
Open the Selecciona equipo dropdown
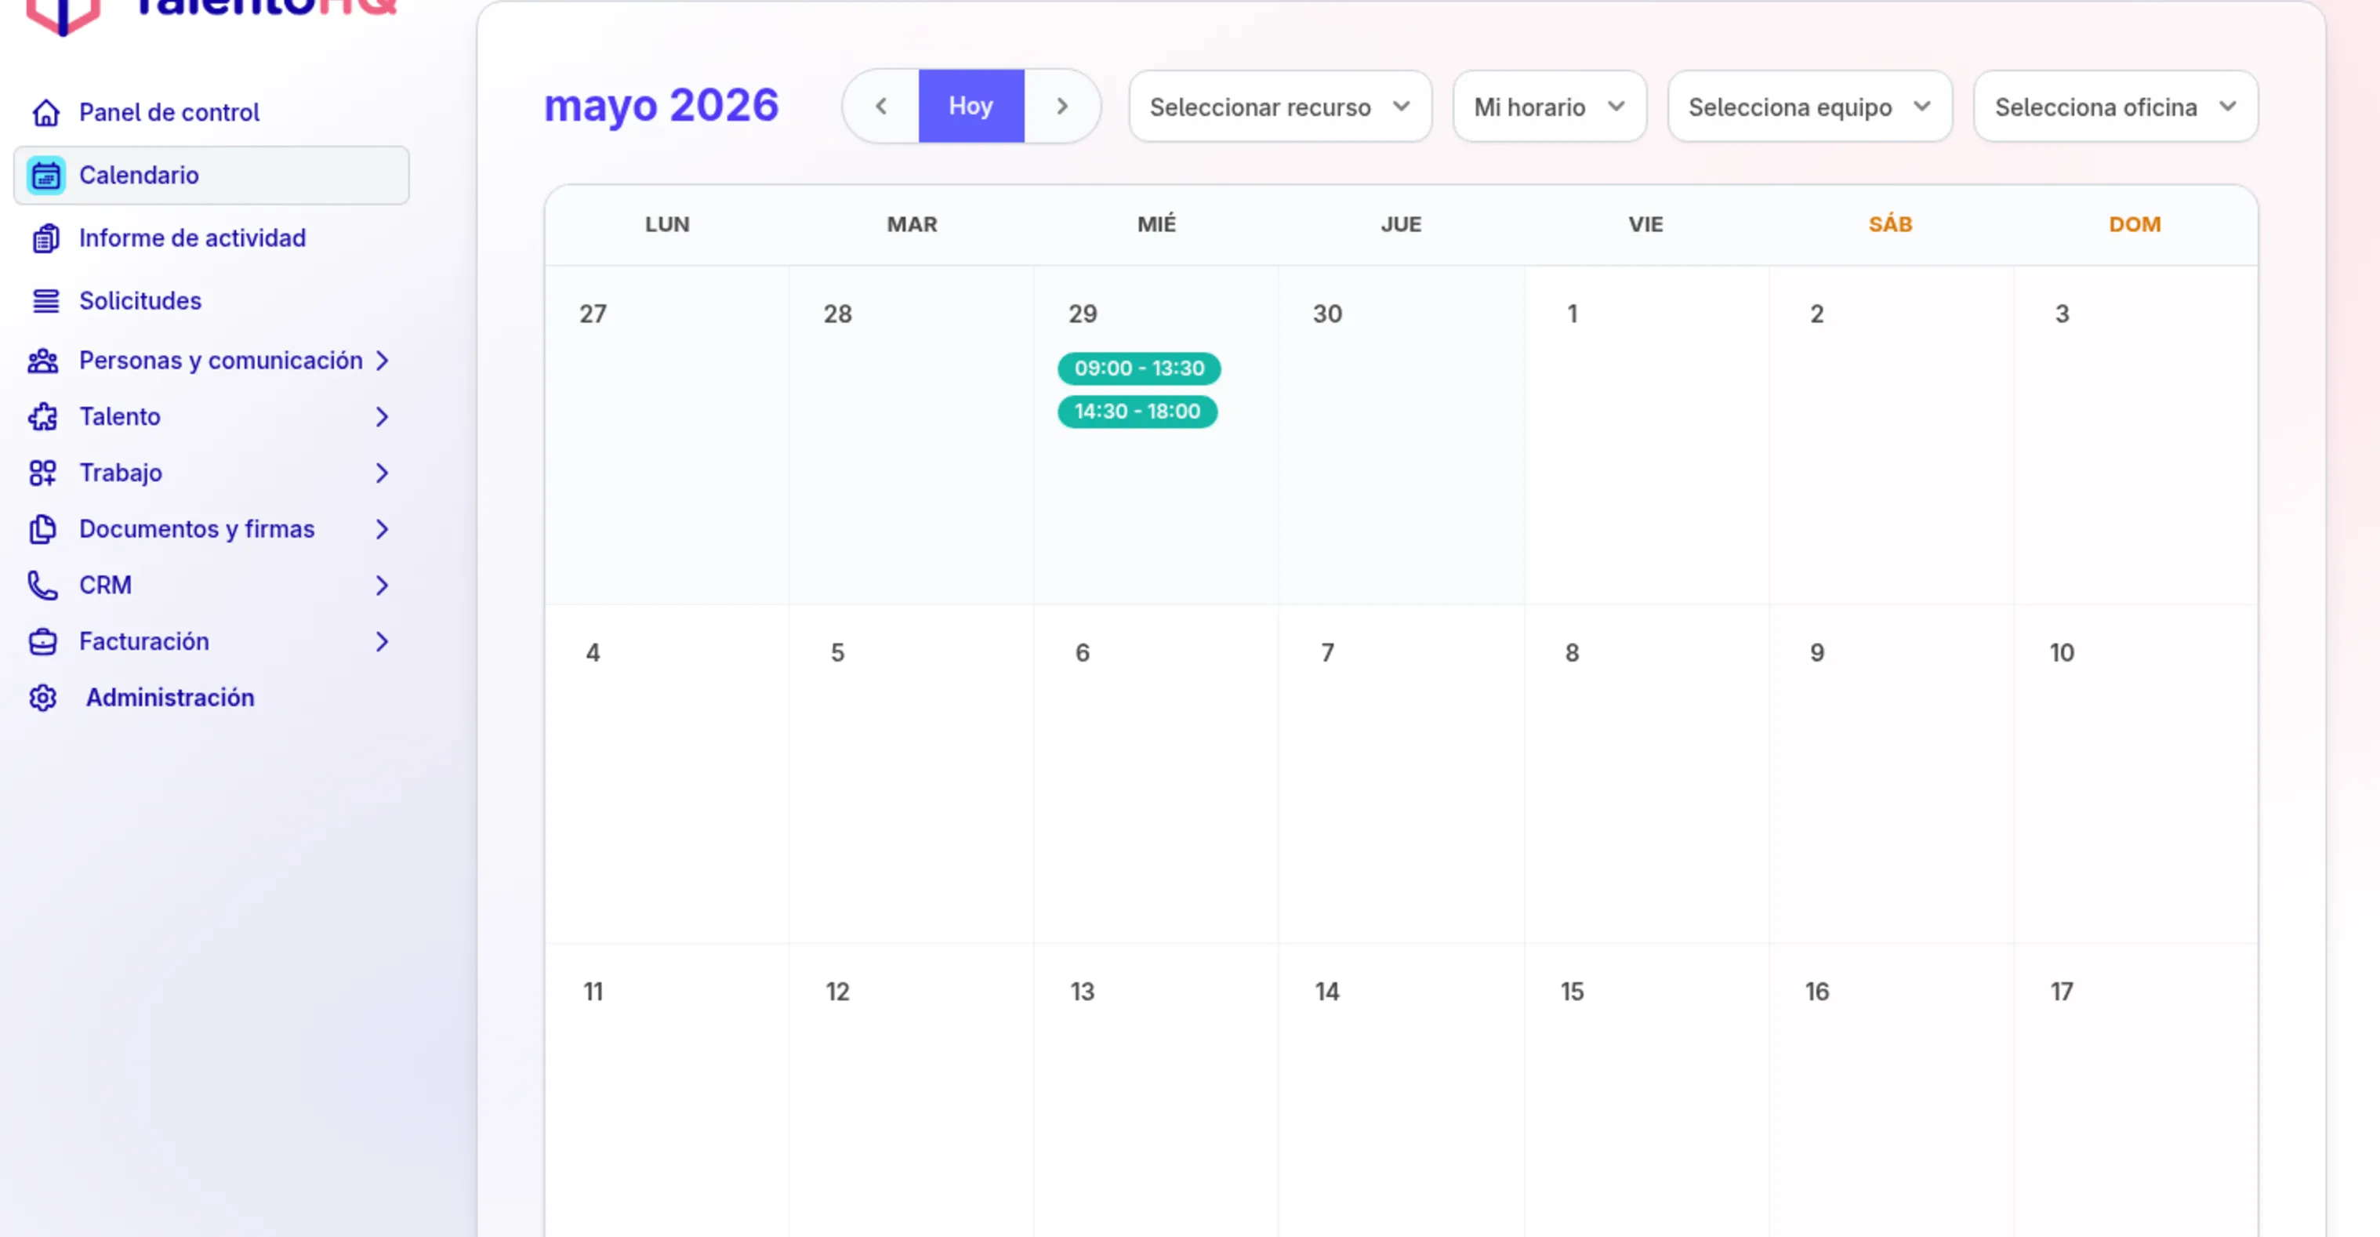coord(1809,107)
